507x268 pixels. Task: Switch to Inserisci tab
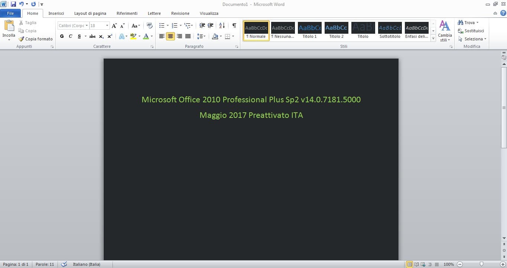56,13
